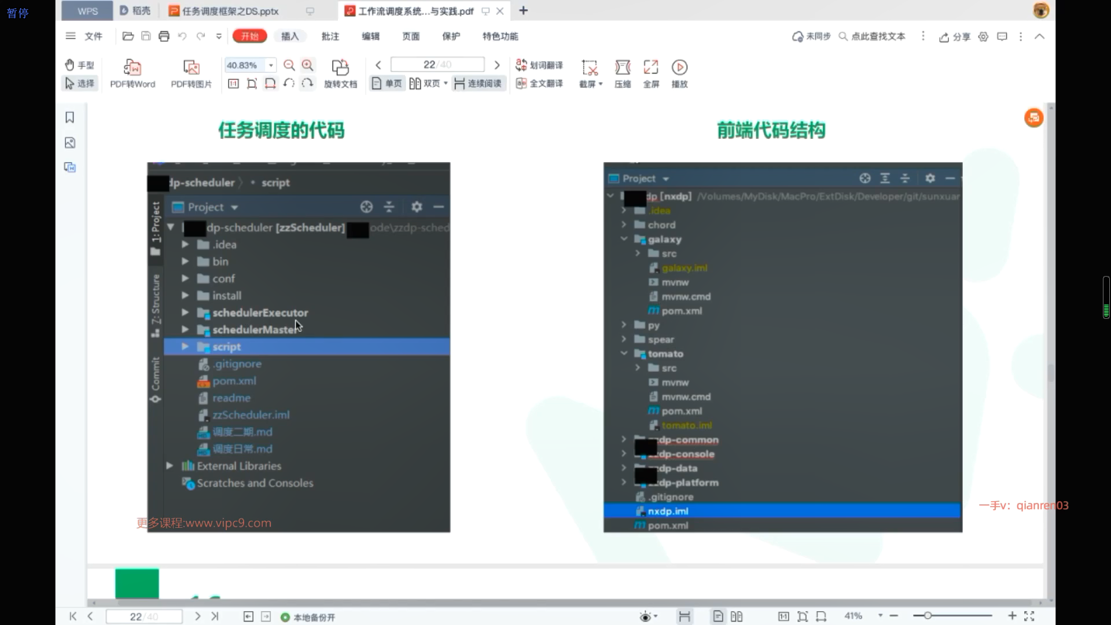Click the 压缩 compress icon
Image resolution: width=1111 pixels, height=625 pixels.
[x=623, y=68]
